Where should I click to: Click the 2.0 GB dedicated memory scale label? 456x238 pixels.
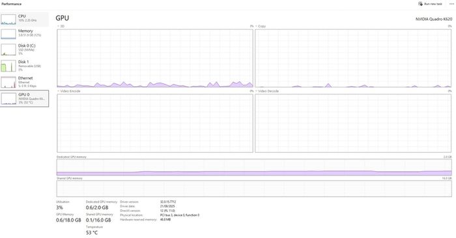pyautogui.click(x=448, y=157)
